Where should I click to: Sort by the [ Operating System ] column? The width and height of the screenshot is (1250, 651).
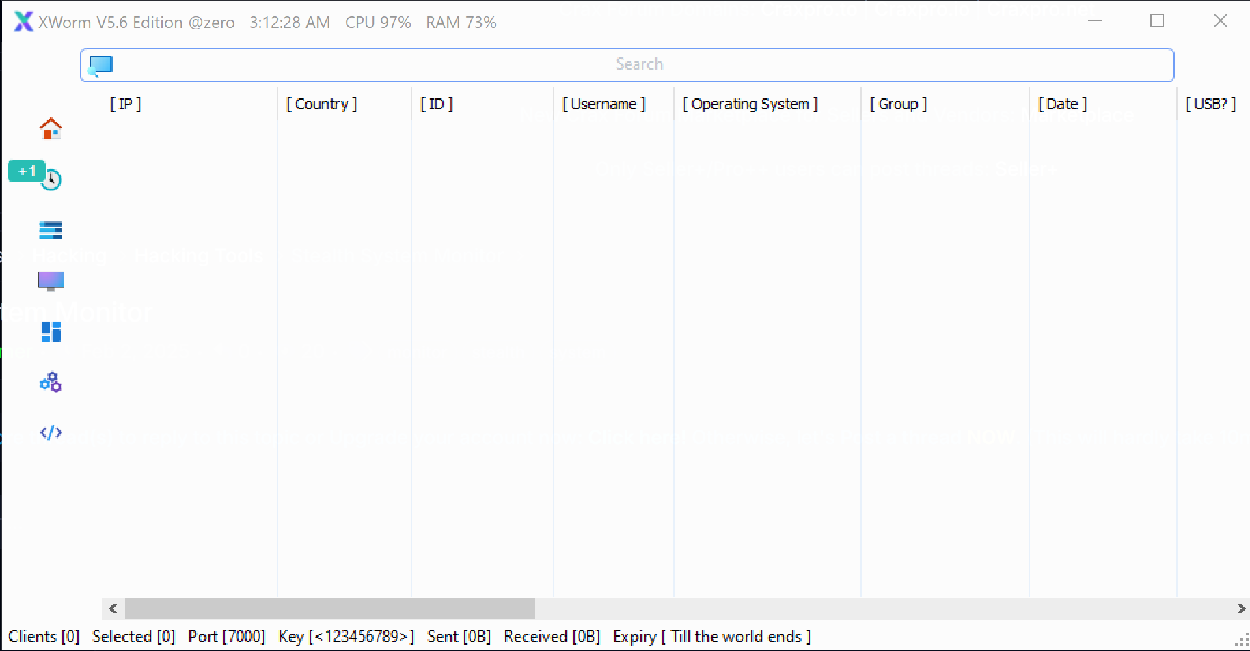(750, 104)
